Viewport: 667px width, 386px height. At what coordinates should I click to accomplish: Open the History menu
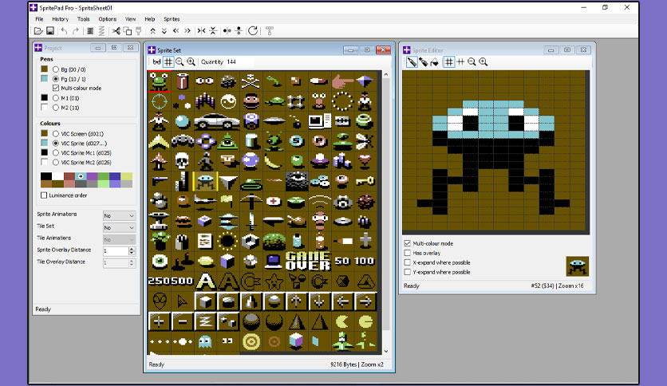click(x=60, y=19)
